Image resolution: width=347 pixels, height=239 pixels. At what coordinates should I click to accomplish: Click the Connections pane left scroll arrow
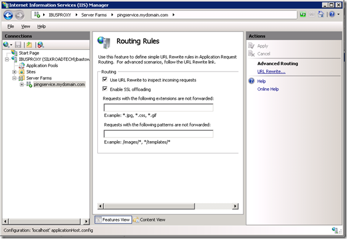point(6,221)
